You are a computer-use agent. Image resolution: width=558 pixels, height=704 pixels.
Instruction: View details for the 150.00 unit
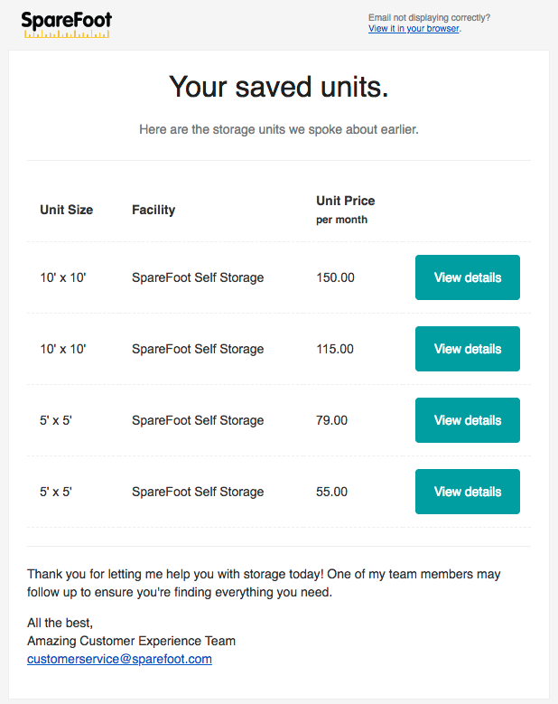pos(468,277)
